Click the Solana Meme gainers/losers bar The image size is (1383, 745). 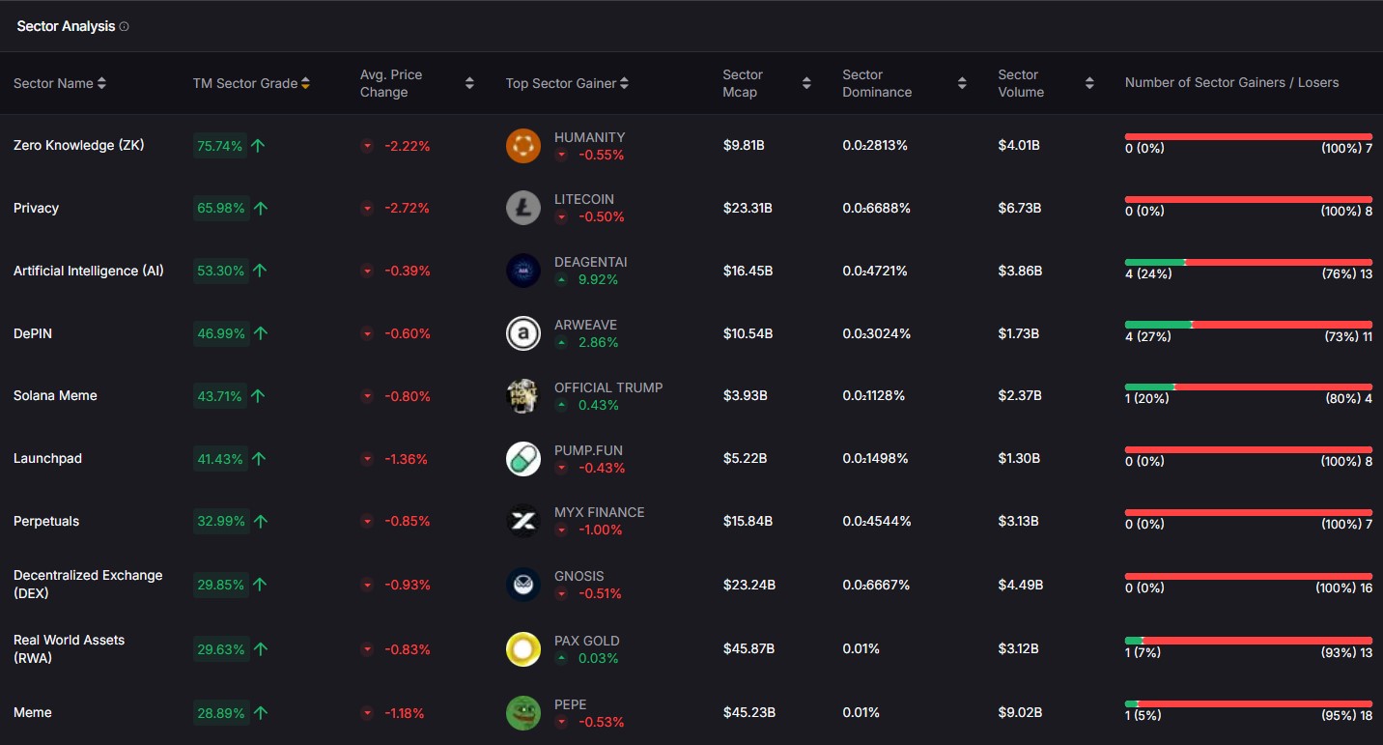click(1249, 387)
